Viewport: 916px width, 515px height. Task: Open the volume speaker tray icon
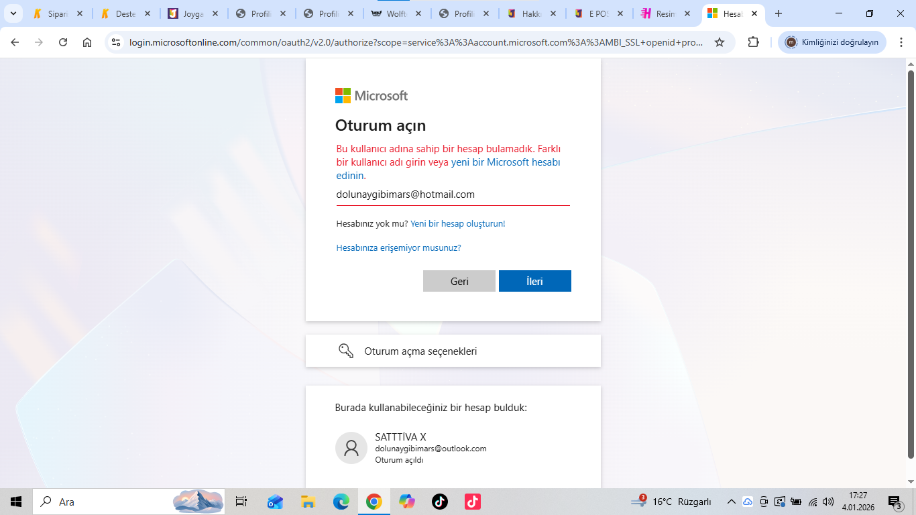pyautogui.click(x=829, y=502)
